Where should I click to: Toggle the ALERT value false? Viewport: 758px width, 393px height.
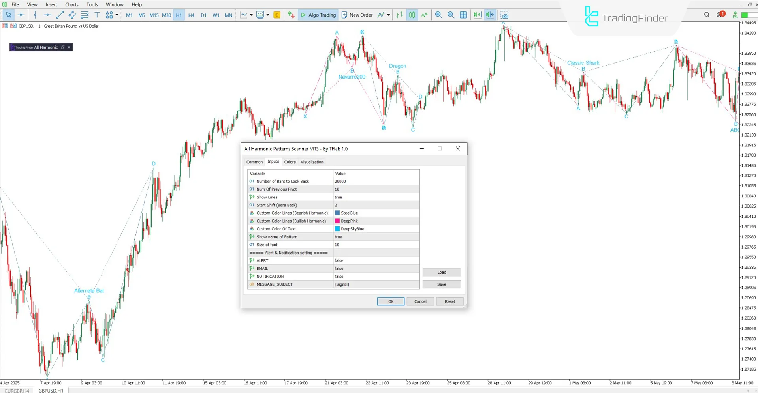(339, 260)
